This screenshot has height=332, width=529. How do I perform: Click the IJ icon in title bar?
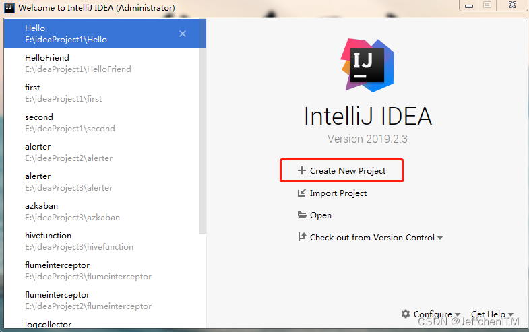[9, 8]
